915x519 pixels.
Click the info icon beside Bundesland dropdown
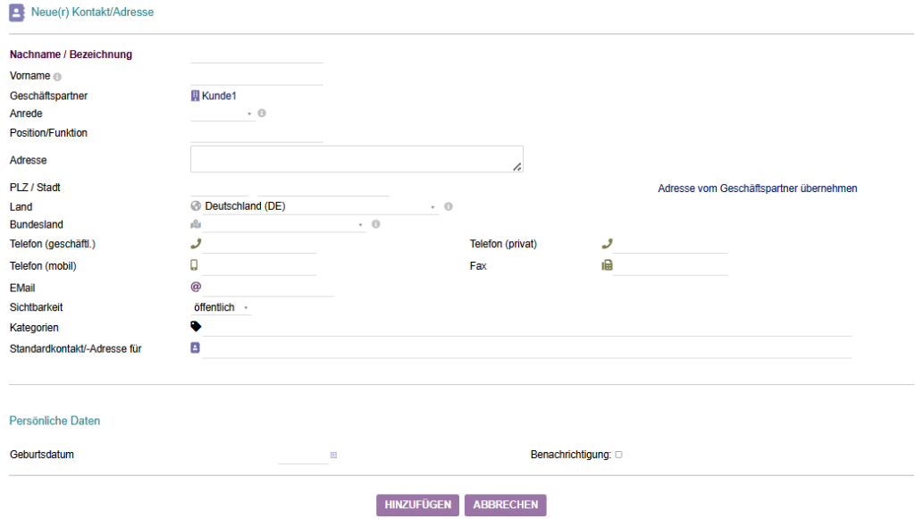(x=375, y=224)
